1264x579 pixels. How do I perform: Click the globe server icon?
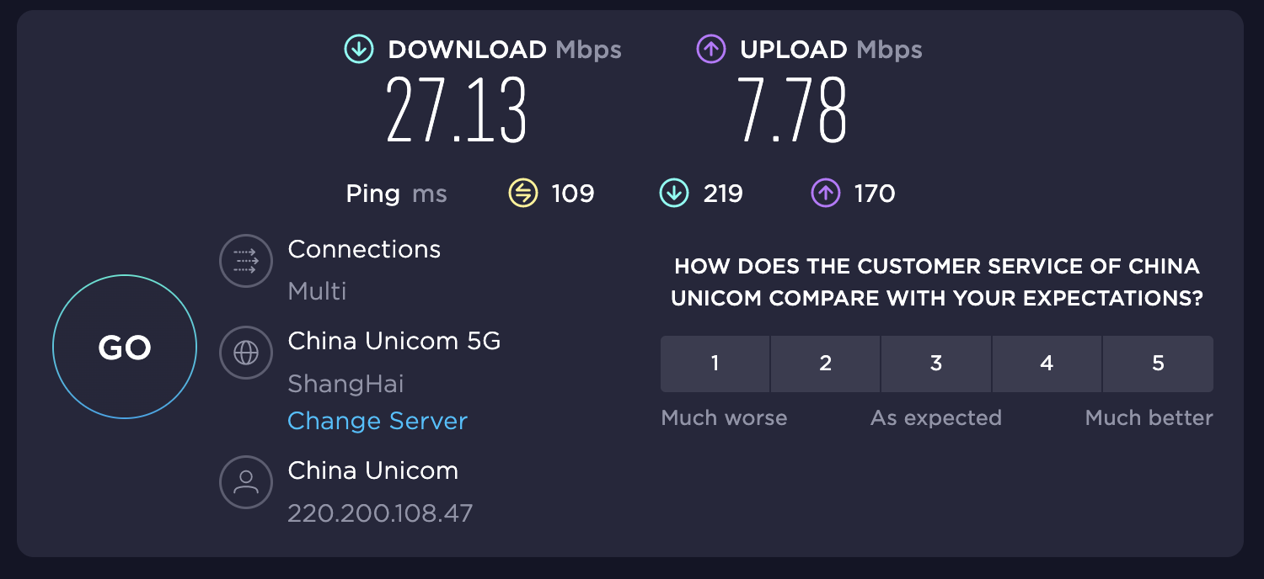(246, 353)
